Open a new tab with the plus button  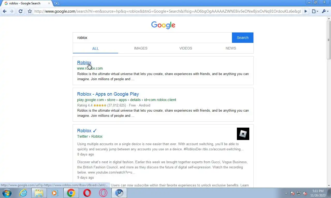click(x=56, y=3)
